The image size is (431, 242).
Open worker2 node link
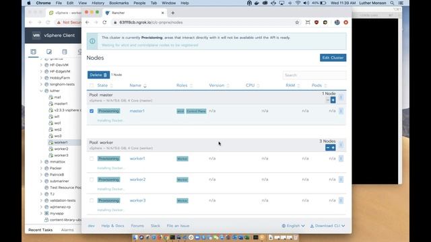[137, 179]
